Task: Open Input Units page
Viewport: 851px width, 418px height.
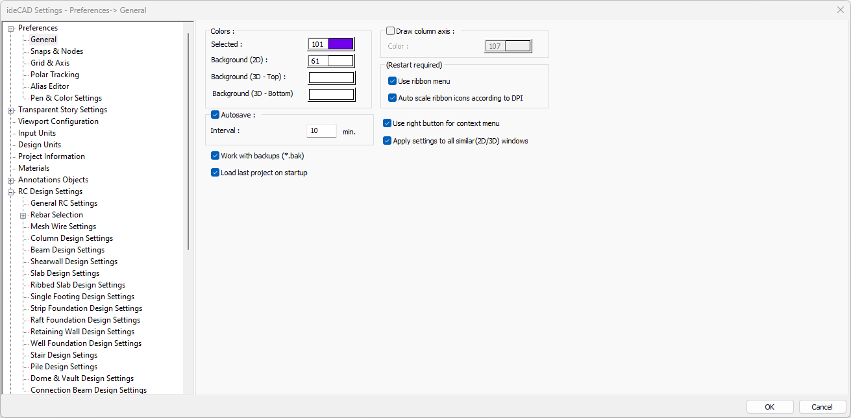Action: 37,133
